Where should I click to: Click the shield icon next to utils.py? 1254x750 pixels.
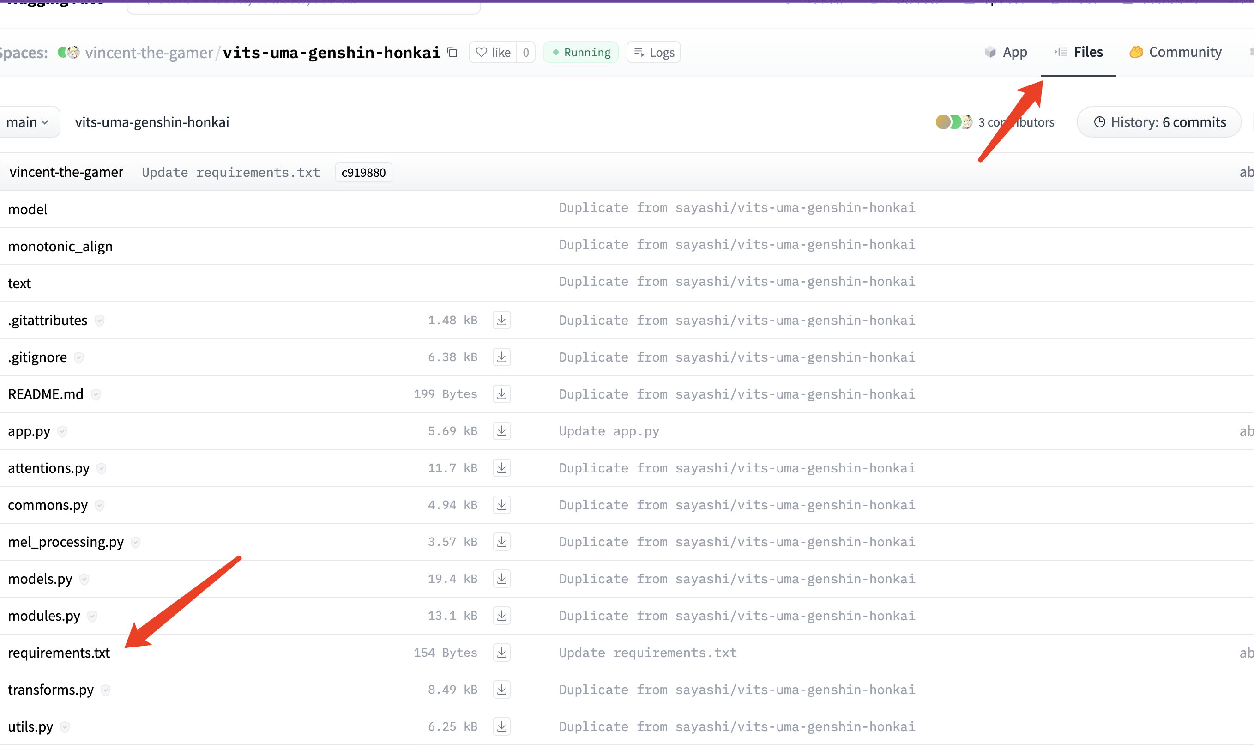coord(65,727)
